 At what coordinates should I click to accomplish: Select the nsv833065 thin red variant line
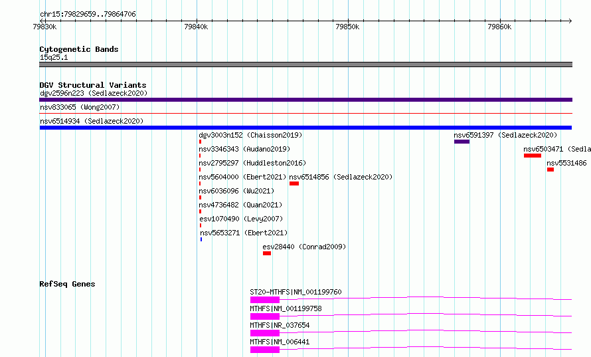coord(305,113)
